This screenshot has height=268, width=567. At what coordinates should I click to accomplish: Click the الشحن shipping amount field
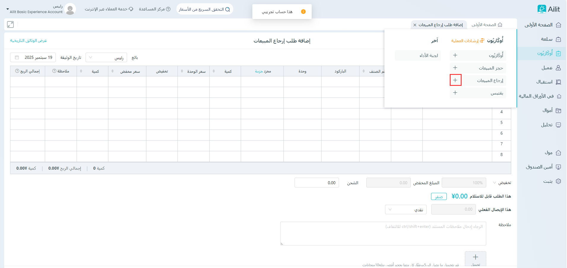point(316,183)
